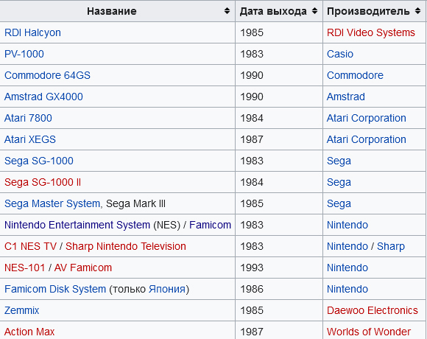
Task: Sort table by Дата выхода arrows
Action: [x=314, y=11]
